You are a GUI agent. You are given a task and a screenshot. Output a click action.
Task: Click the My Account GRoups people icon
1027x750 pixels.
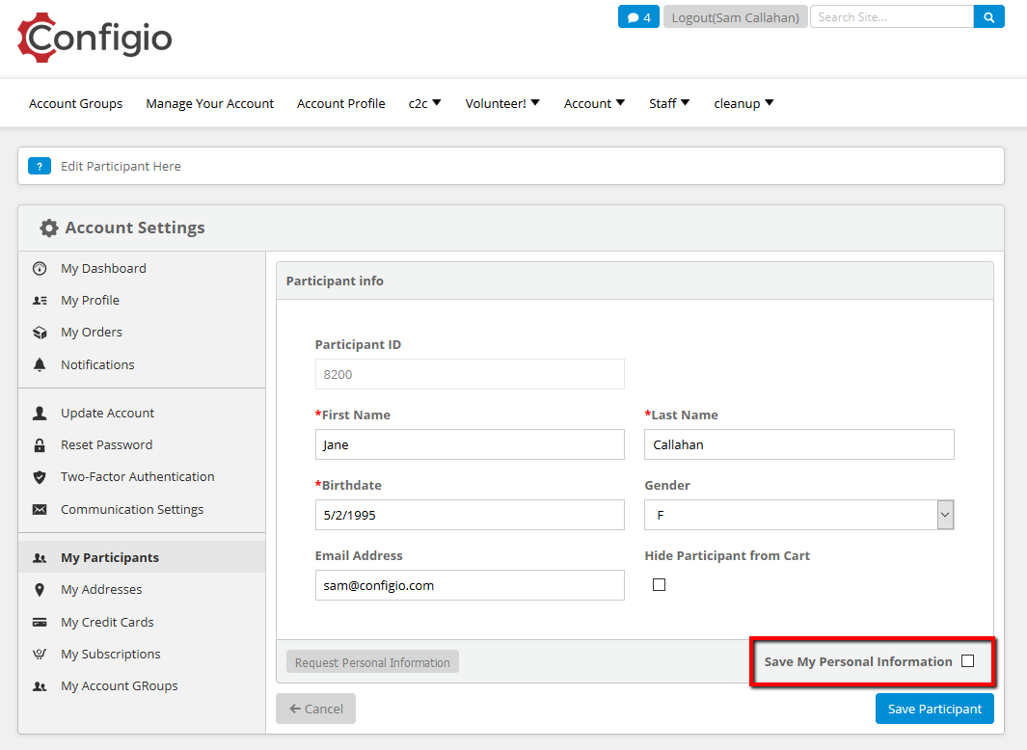coord(40,686)
